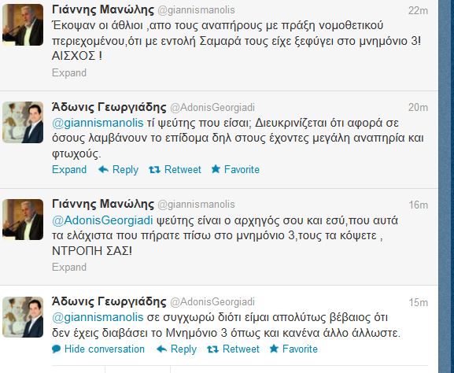Open Γιάννης Μανώλης profile name on first tweet

[103, 9]
